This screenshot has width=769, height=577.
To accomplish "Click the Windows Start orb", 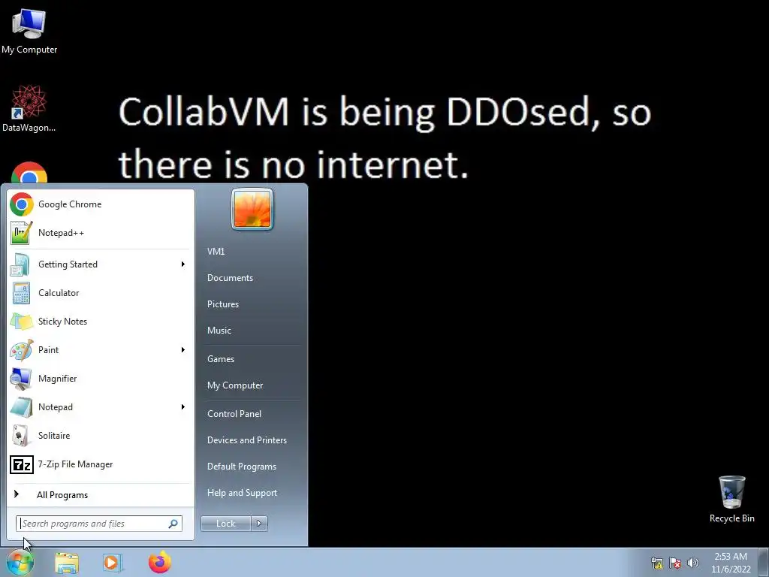I will [x=20, y=562].
